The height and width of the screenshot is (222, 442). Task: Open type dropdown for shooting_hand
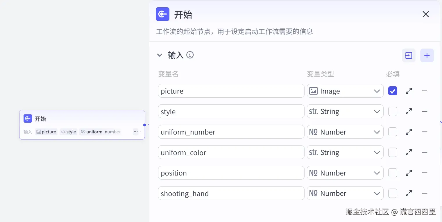(x=345, y=193)
